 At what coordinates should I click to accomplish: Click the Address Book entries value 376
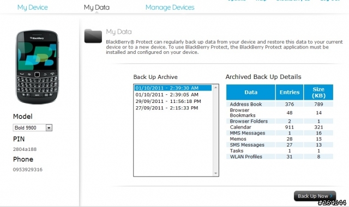click(x=290, y=104)
